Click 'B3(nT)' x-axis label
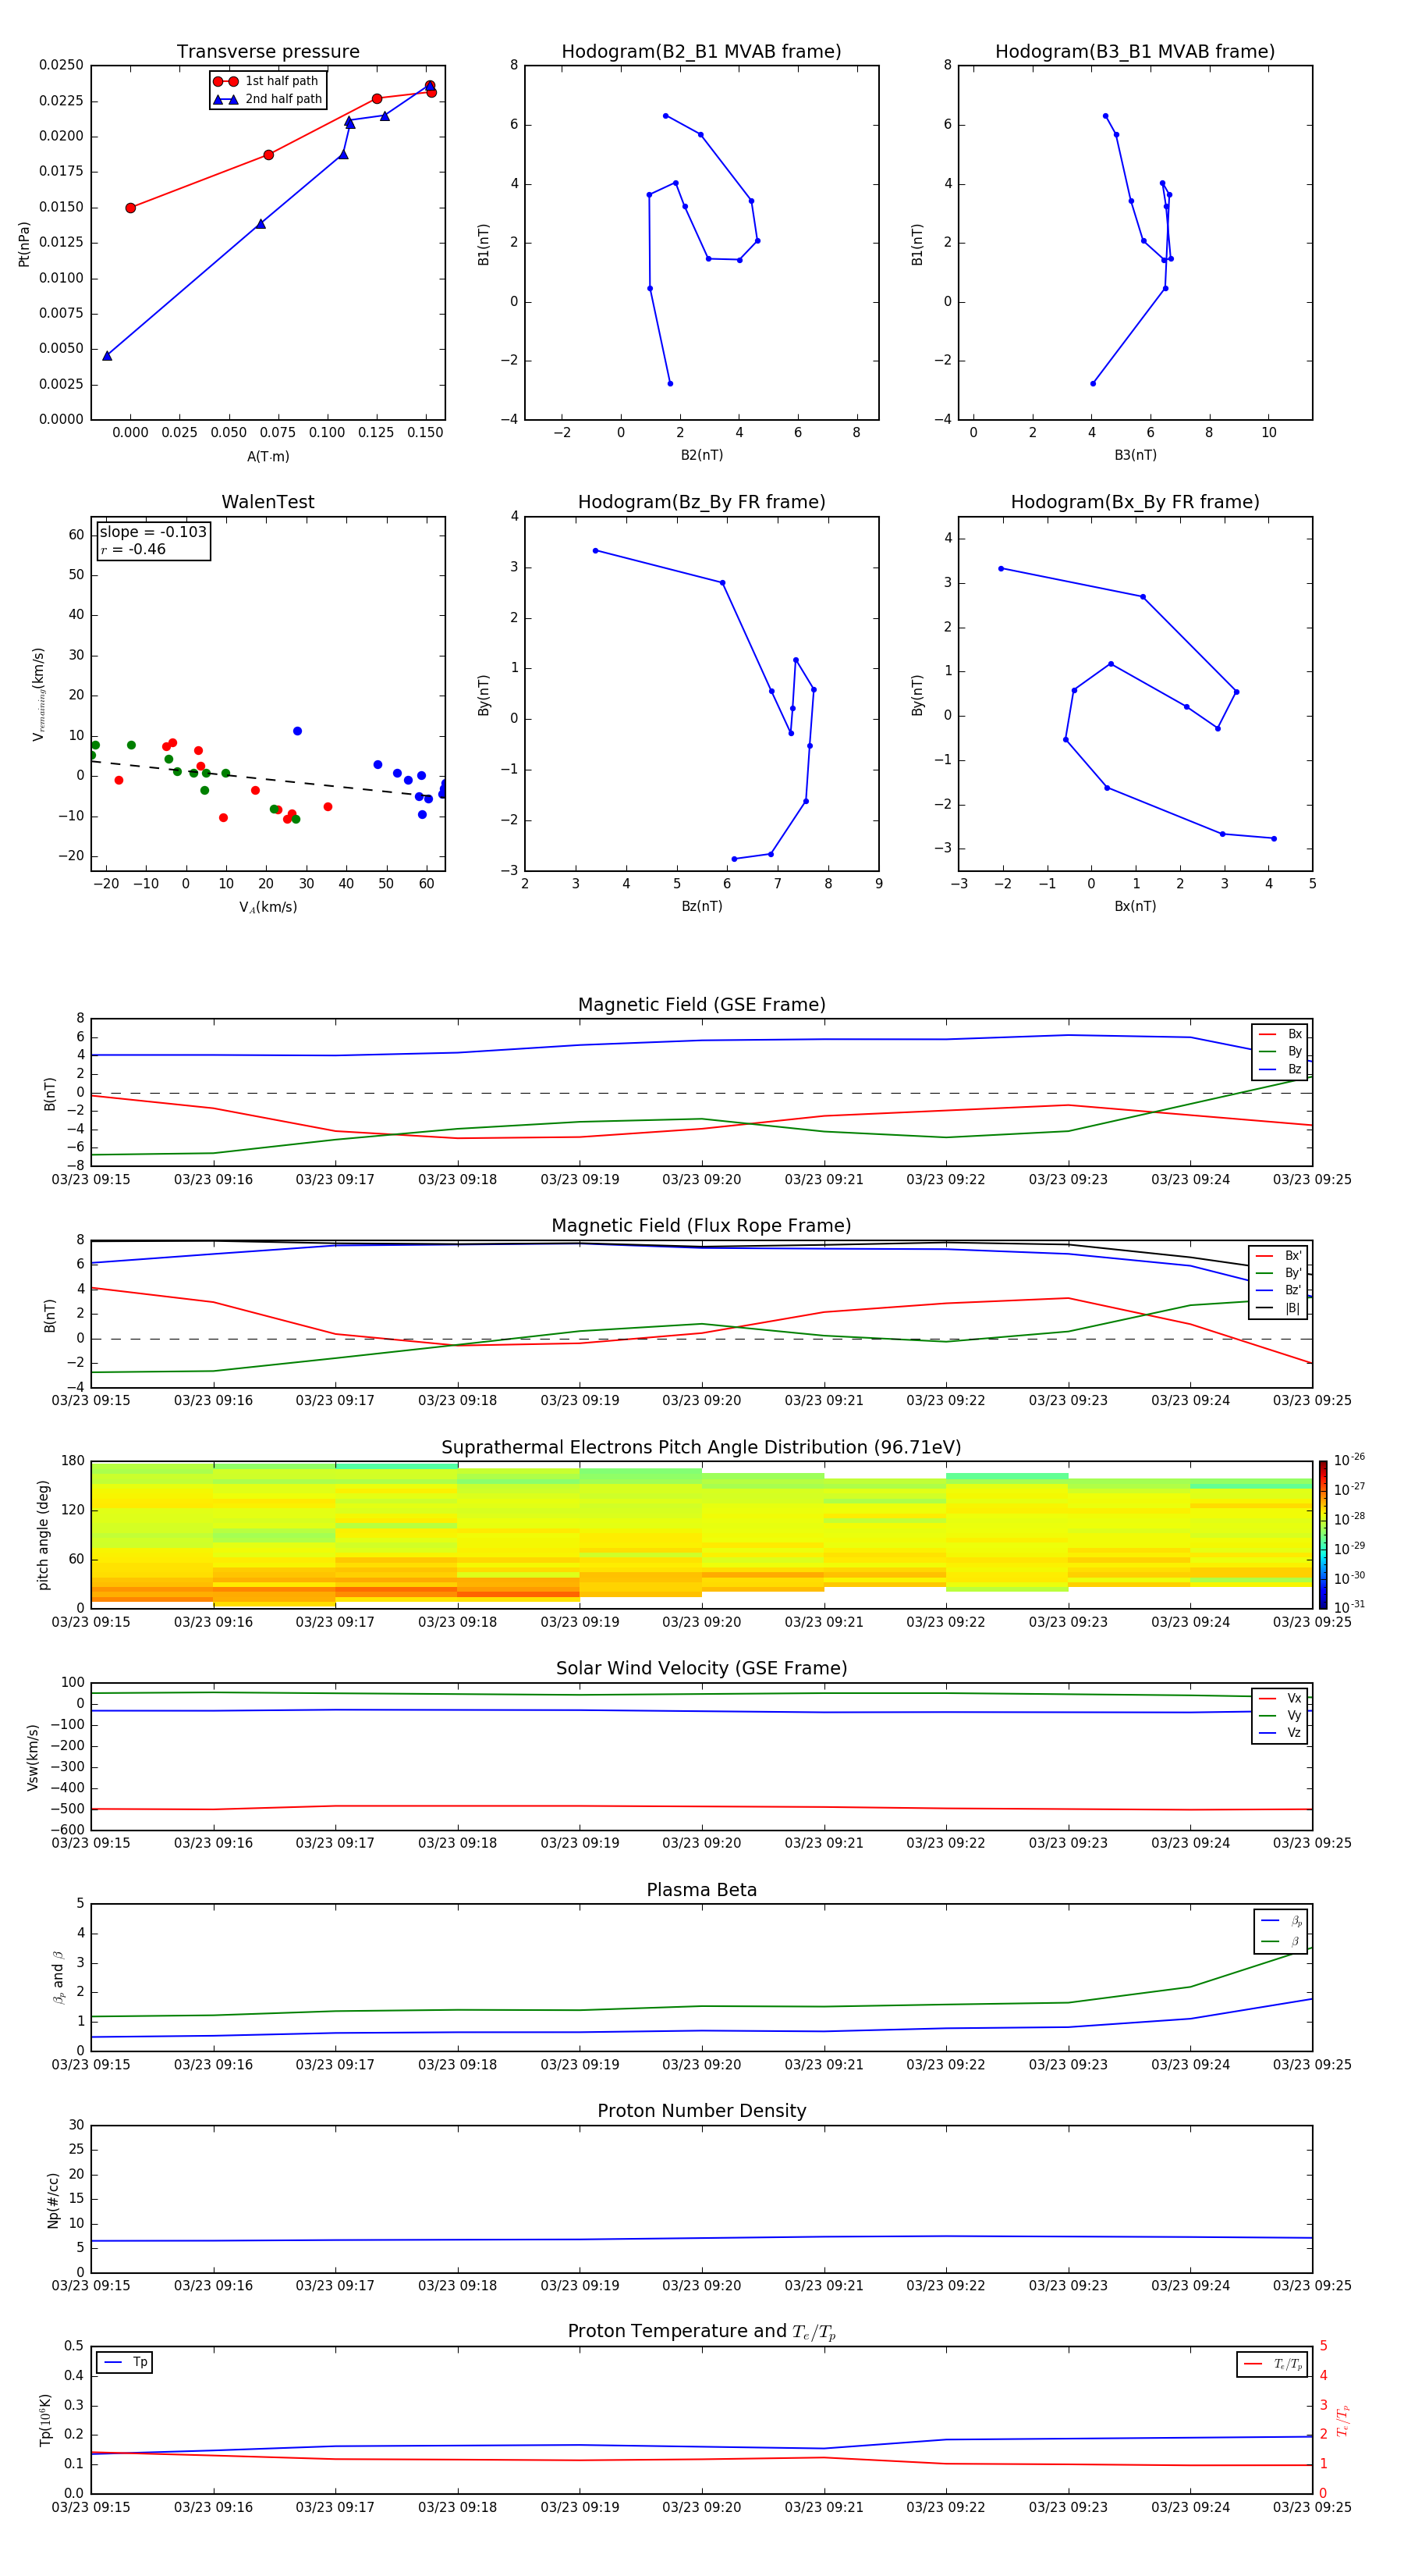 click(x=1135, y=455)
